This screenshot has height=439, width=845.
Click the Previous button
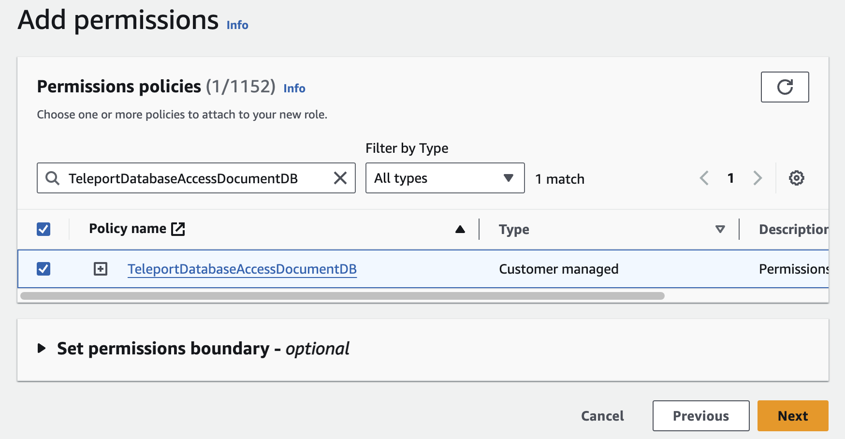[700, 416]
